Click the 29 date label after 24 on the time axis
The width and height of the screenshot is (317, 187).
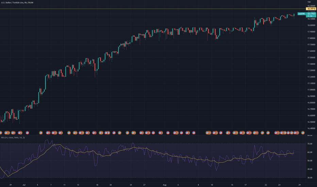pyautogui.click(x=299, y=185)
